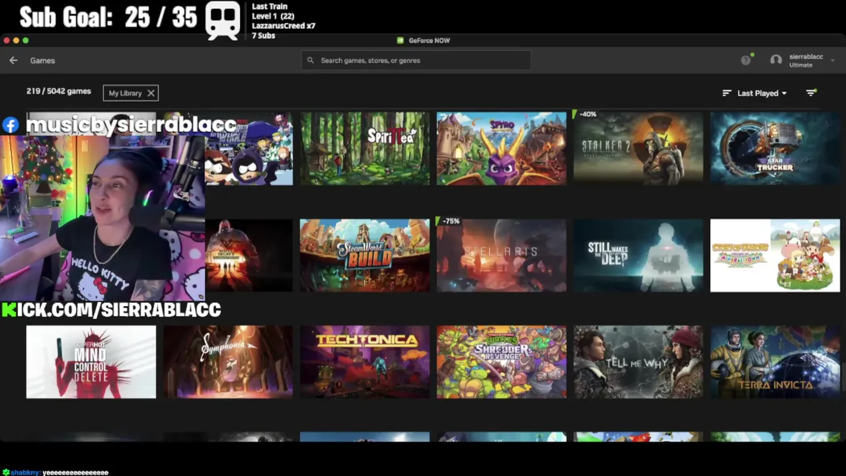Click the sort lines icon beside Last Played
Image resolution: width=846 pixels, height=476 pixels.
(x=727, y=93)
